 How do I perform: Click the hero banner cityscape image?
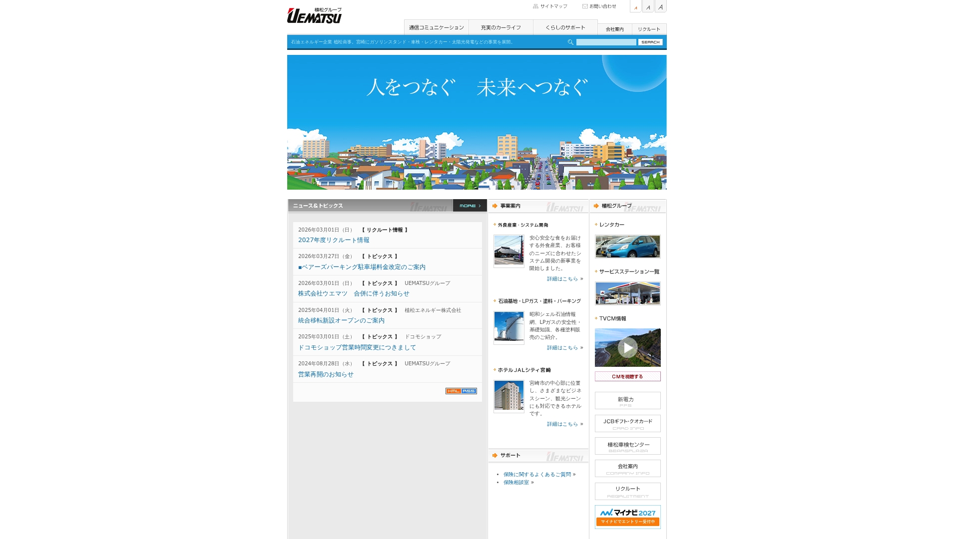(477, 122)
